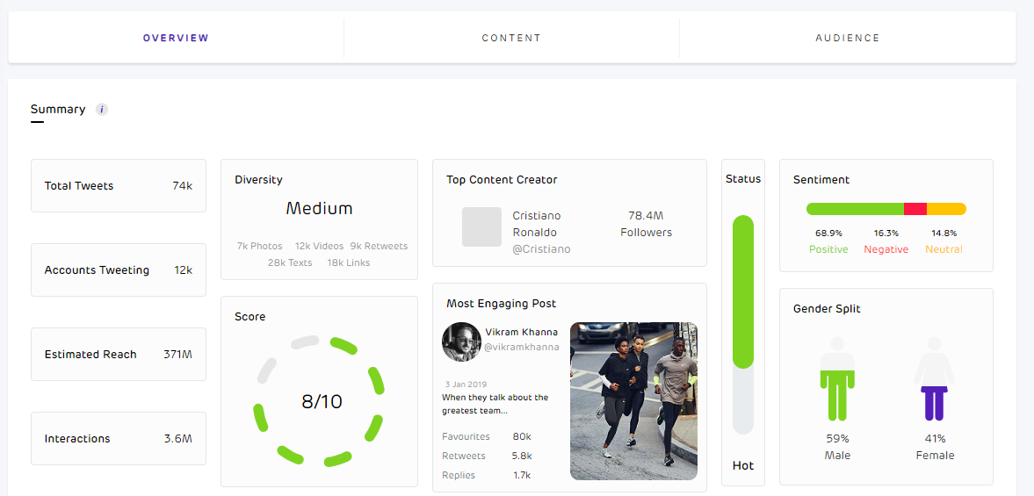Click the red Negative sentiment segment
This screenshot has height=496, width=1034.
click(x=915, y=209)
